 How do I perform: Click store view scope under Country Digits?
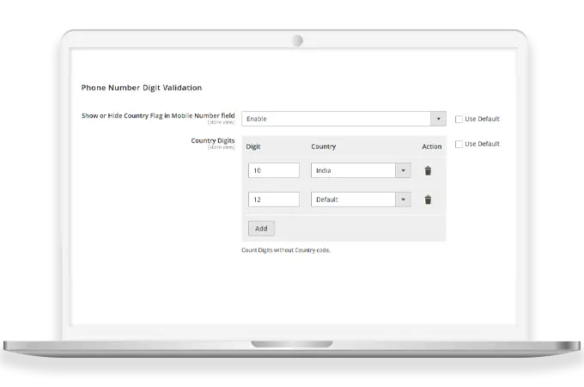[221, 148]
